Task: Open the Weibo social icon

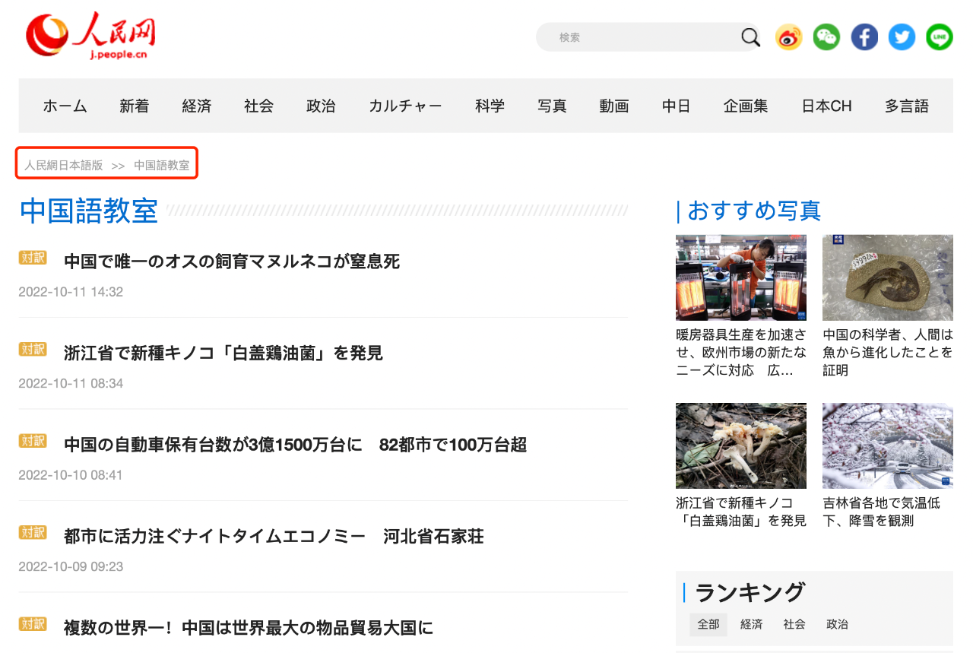Action: [x=789, y=37]
